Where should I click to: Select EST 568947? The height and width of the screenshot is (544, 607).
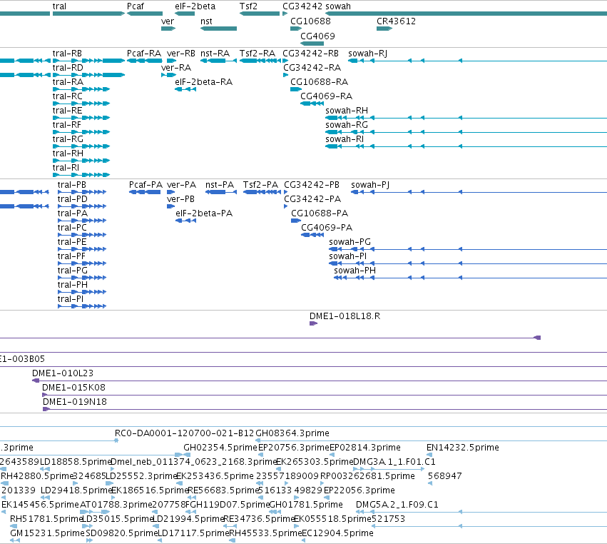pos(445,476)
